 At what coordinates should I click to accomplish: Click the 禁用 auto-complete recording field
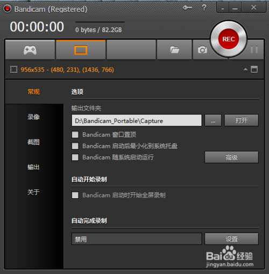tap(137, 239)
